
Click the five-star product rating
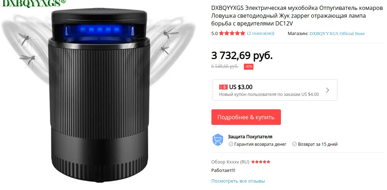(232, 33)
